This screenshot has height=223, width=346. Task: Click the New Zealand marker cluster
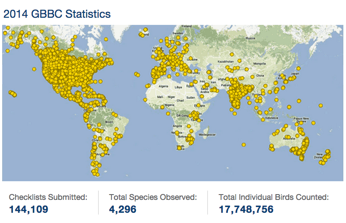(326, 156)
